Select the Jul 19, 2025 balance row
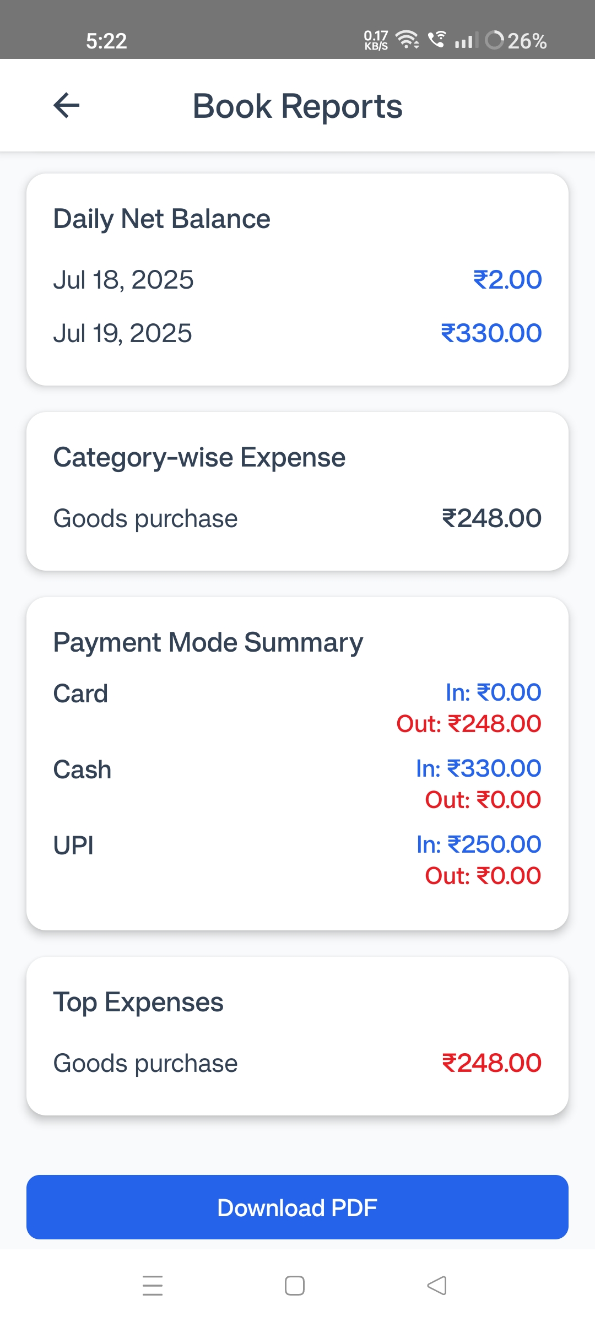The width and height of the screenshot is (595, 1322). [x=297, y=333]
